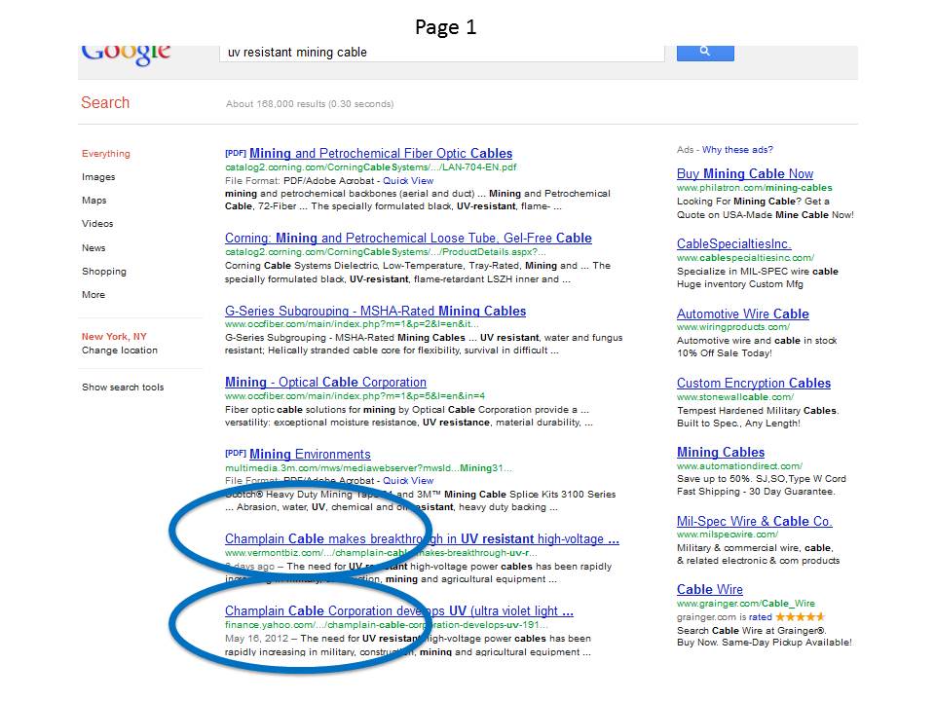Open Quick View for Corning PDF result
Image resolution: width=935 pixels, height=701 pixels.
(408, 181)
